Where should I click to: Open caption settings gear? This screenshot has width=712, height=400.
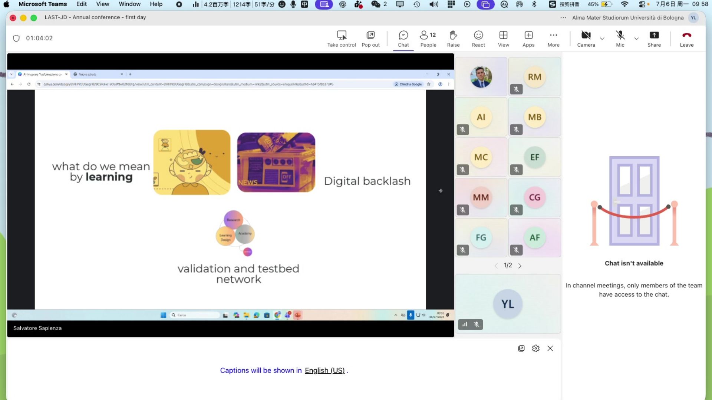click(x=535, y=349)
